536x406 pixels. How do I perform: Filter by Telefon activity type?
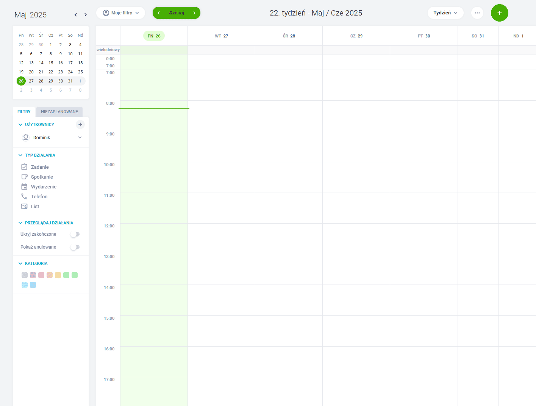tap(39, 196)
